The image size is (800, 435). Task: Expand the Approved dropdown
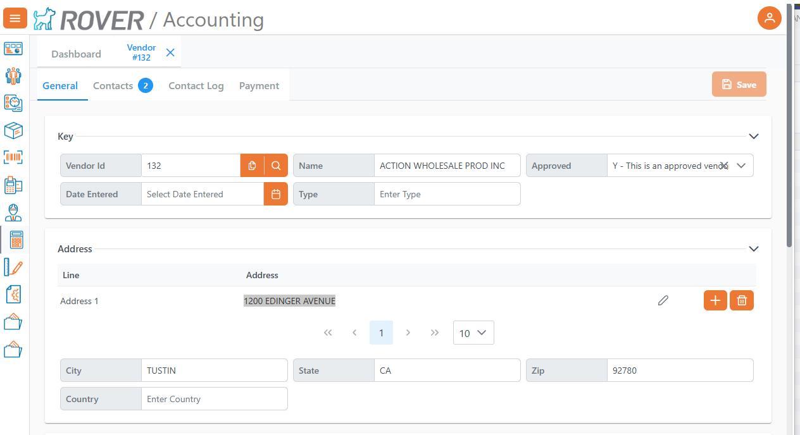click(x=742, y=166)
